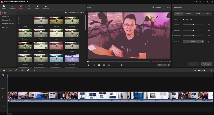Image resolution: width=214 pixels, height=115 pixels.
Task: Select the Effect tab
Action: coord(21,7)
